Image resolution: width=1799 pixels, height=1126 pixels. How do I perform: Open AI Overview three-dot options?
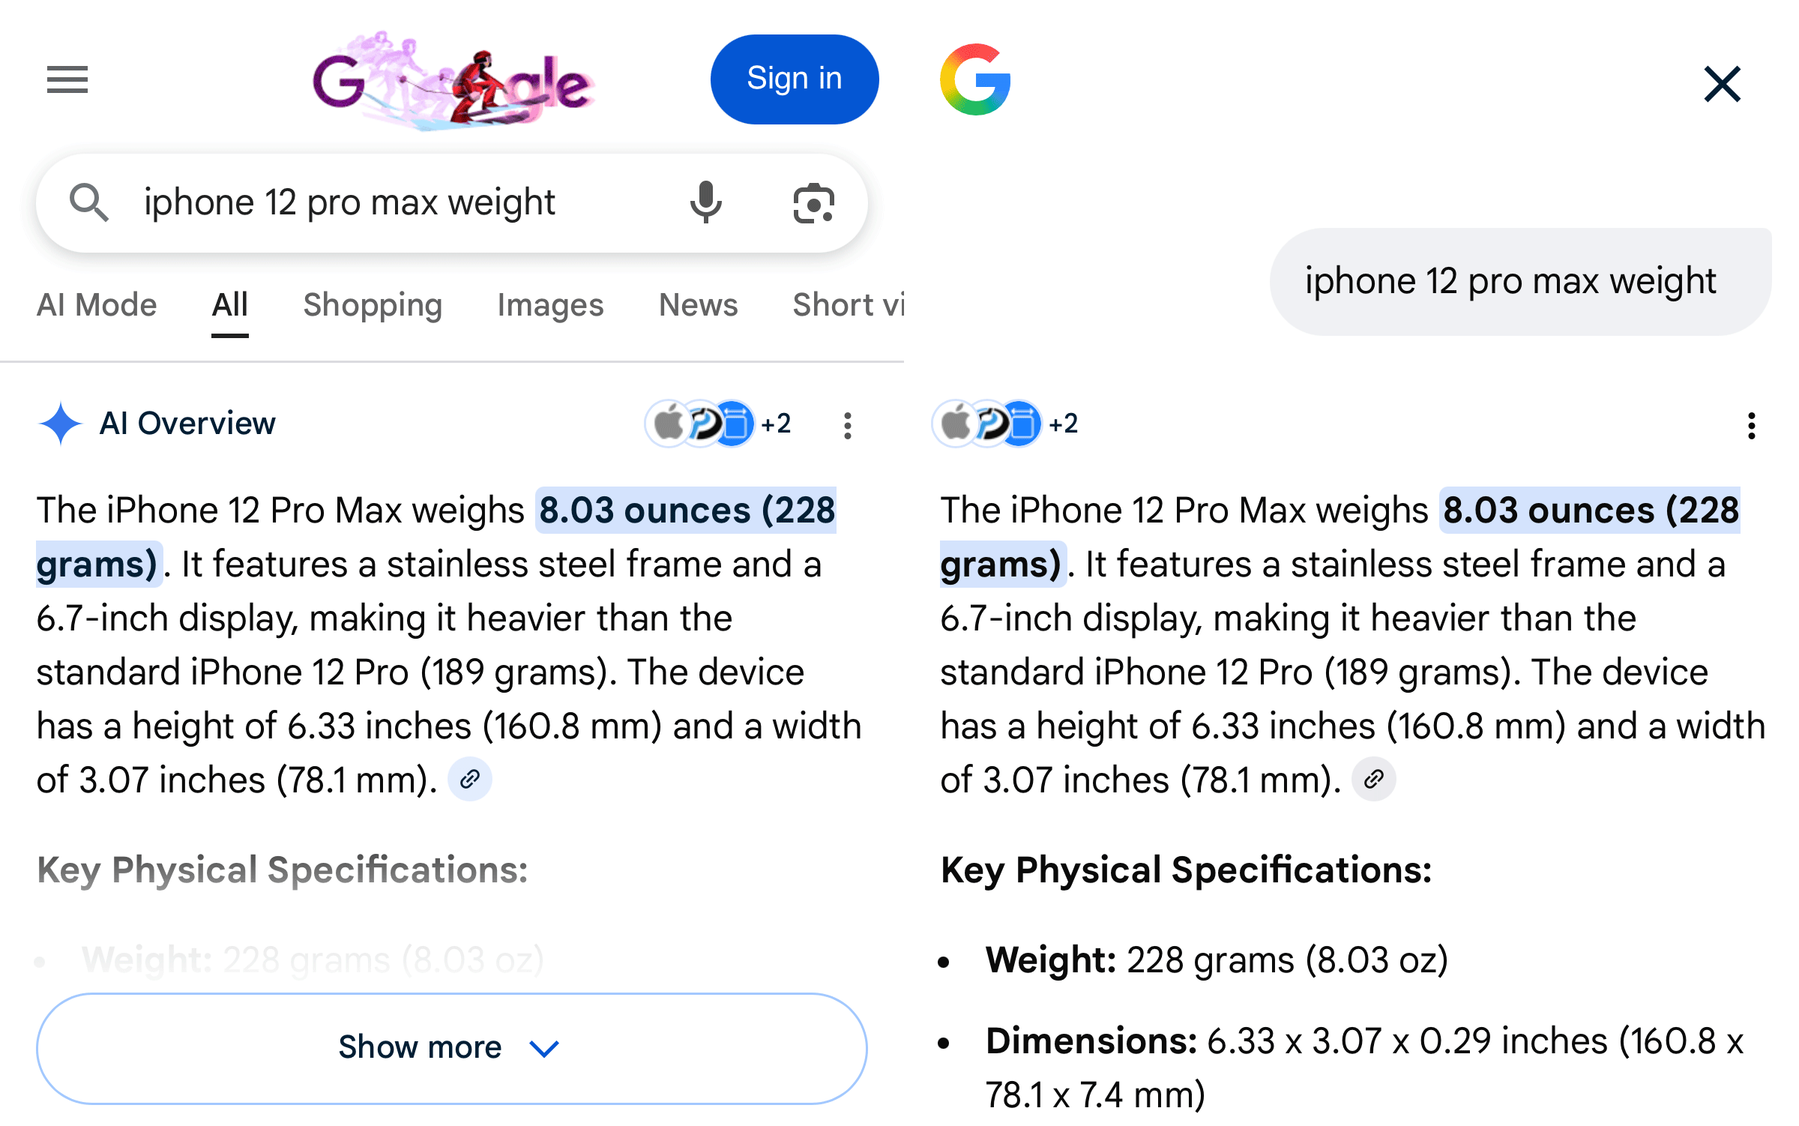[847, 425]
